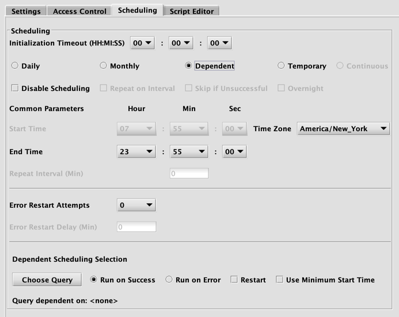Open the Script Editor tab
The width and height of the screenshot is (399, 317).
point(192,11)
